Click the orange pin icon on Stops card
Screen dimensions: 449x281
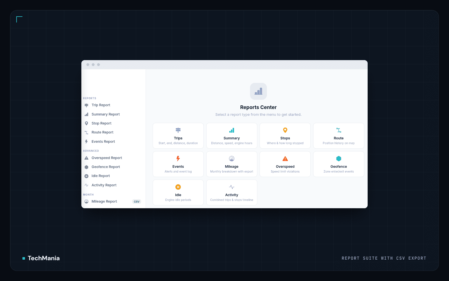tap(285, 130)
